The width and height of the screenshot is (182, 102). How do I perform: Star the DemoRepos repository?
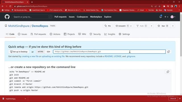163,26
